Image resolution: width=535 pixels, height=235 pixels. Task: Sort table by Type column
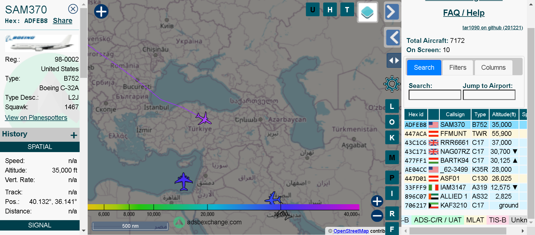click(480, 114)
